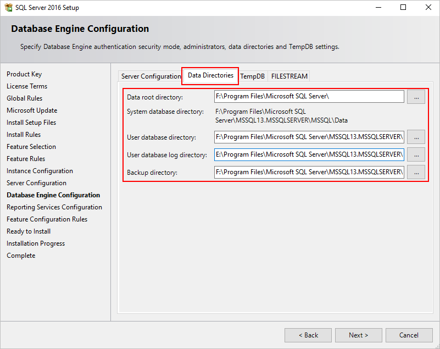
Task: Go Back to previous step
Action: (308, 335)
